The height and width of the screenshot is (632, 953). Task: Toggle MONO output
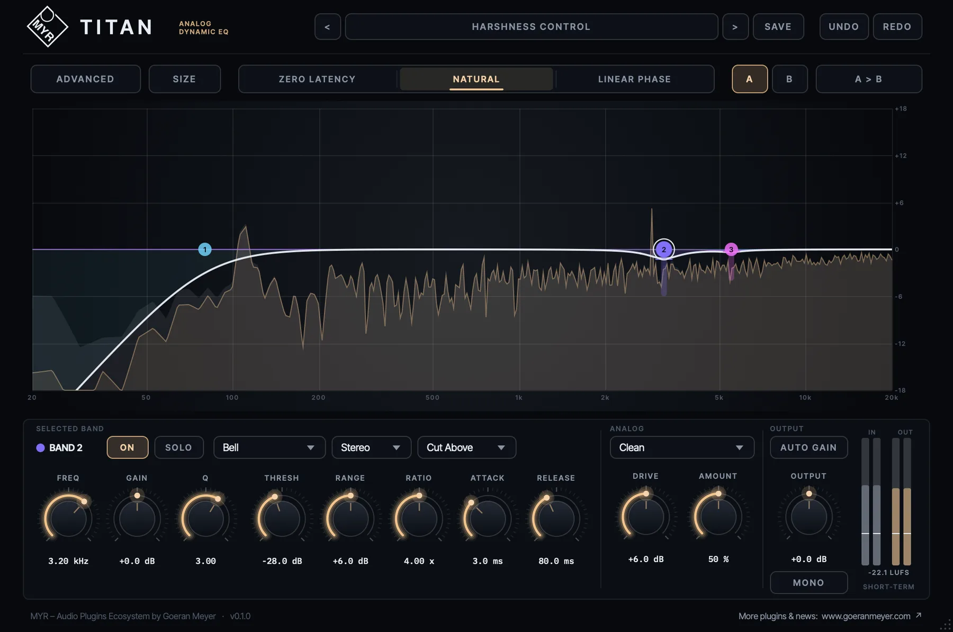(808, 582)
